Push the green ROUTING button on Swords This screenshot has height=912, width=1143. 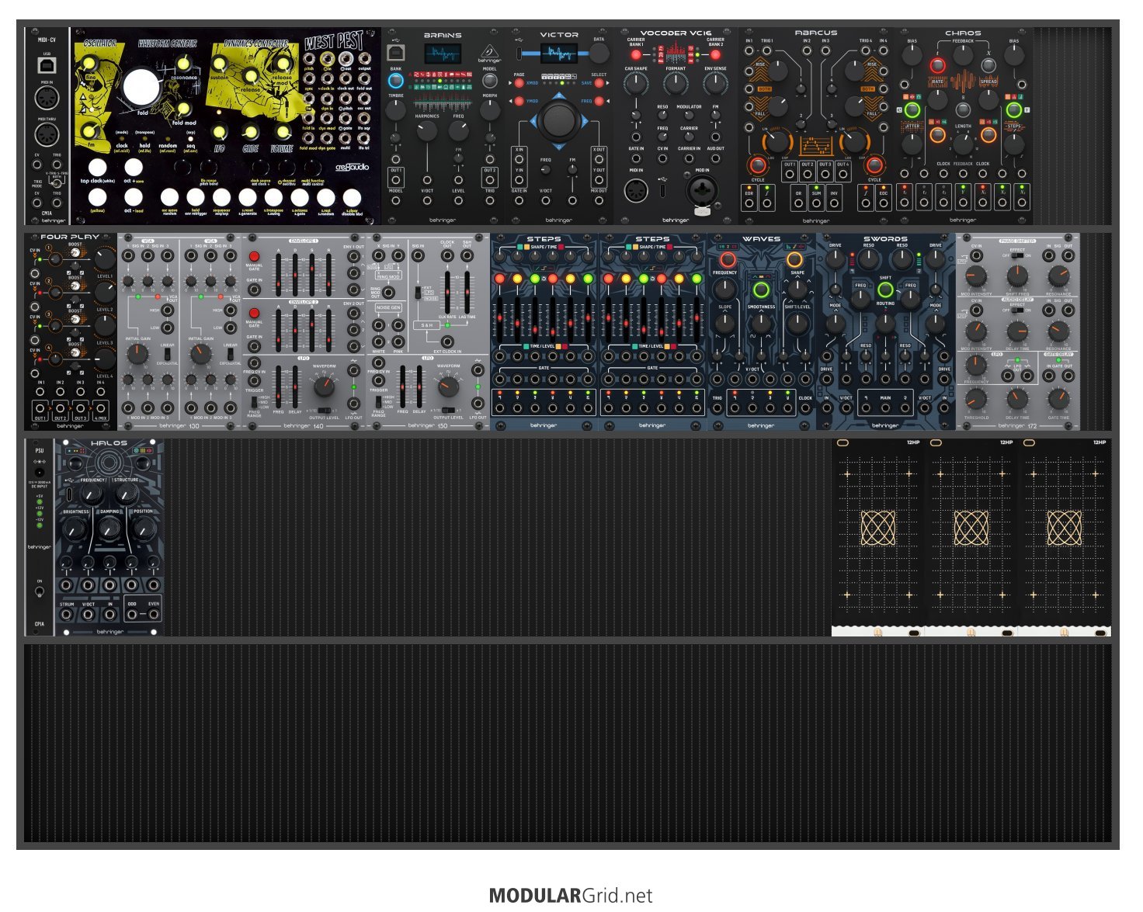pyautogui.click(x=885, y=290)
